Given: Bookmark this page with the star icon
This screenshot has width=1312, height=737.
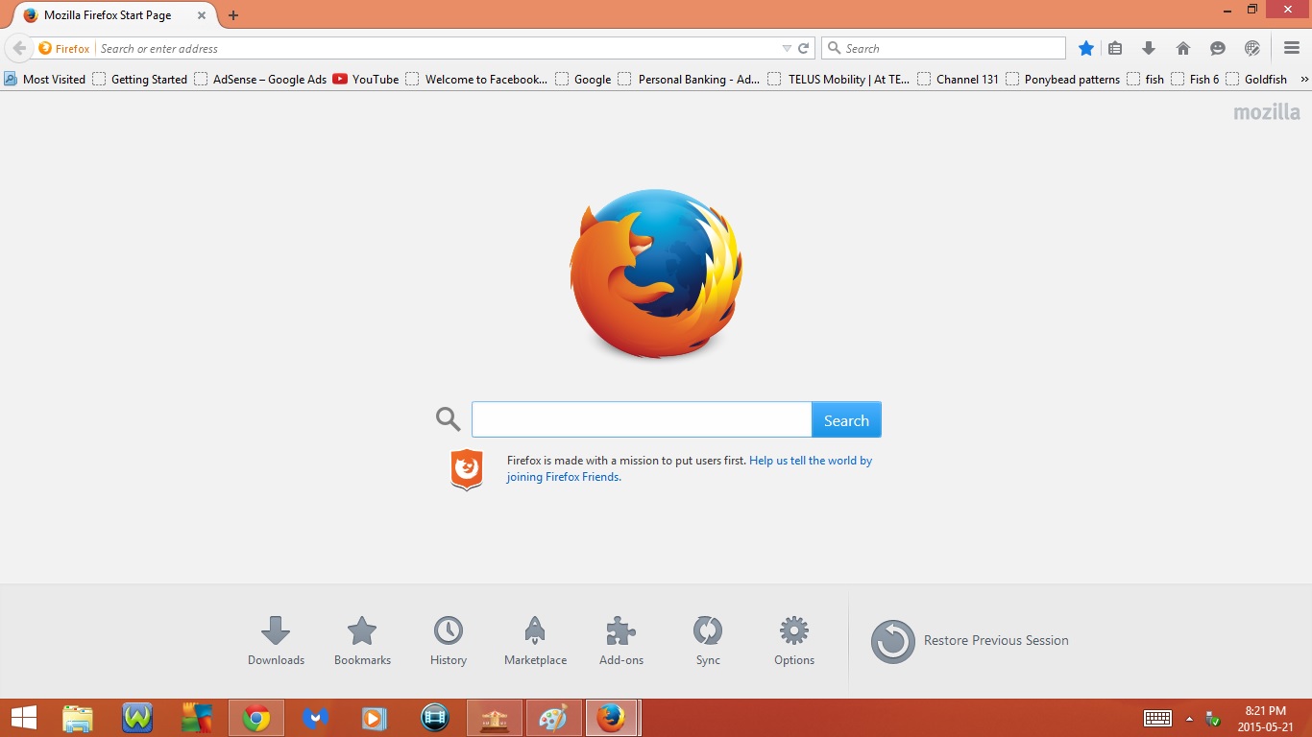Looking at the screenshot, I should click(1086, 48).
